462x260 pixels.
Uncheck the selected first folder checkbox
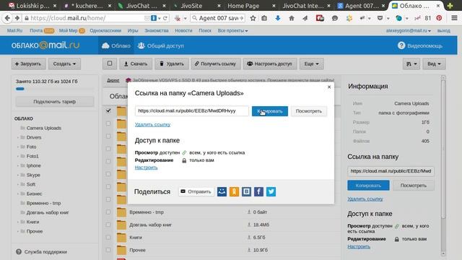point(108,110)
